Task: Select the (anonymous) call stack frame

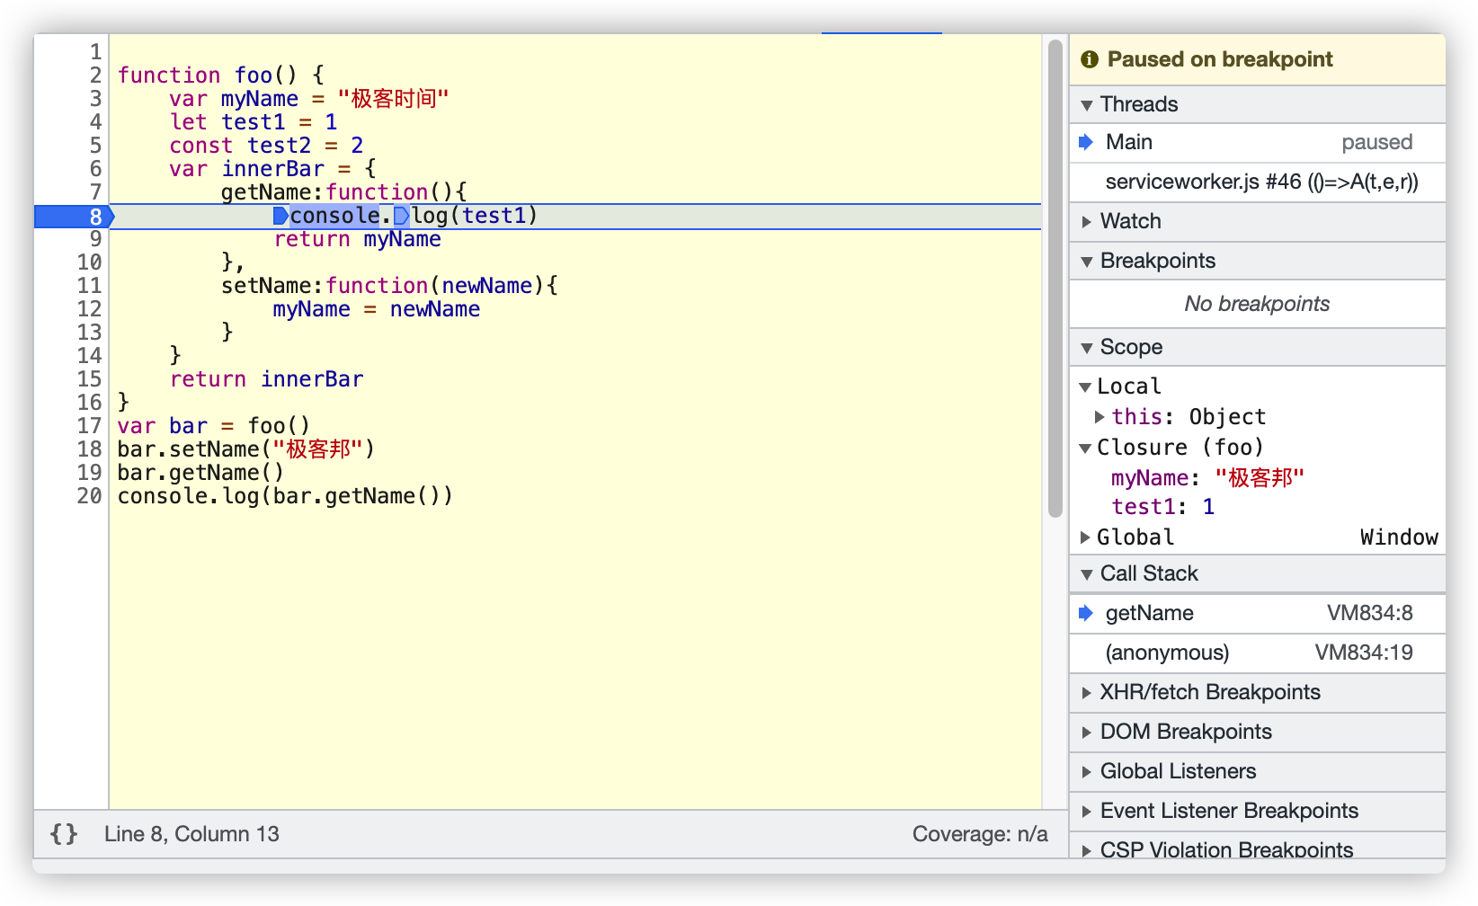Action: [x=1258, y=653]
